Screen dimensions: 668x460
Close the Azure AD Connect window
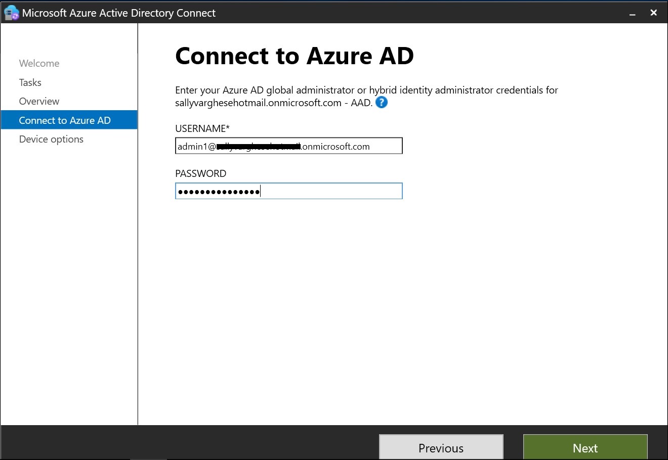coord(654,13)
